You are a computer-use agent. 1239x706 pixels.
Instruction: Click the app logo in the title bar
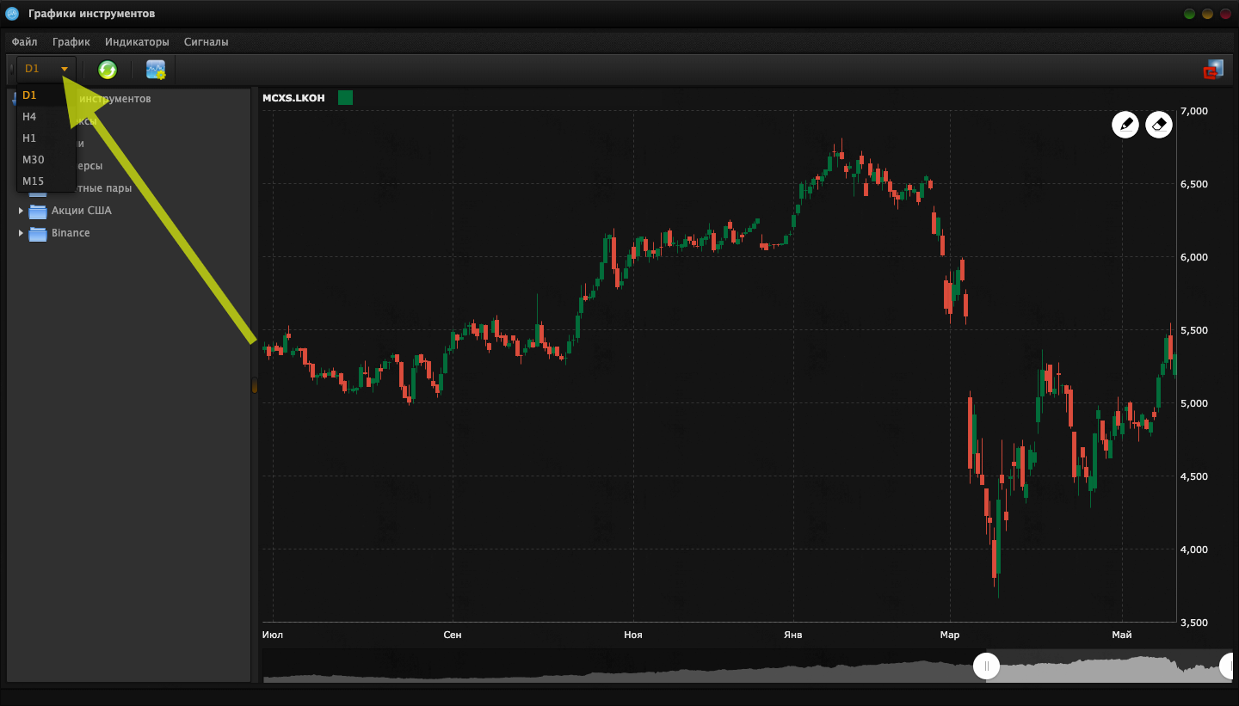pos(12,14)
